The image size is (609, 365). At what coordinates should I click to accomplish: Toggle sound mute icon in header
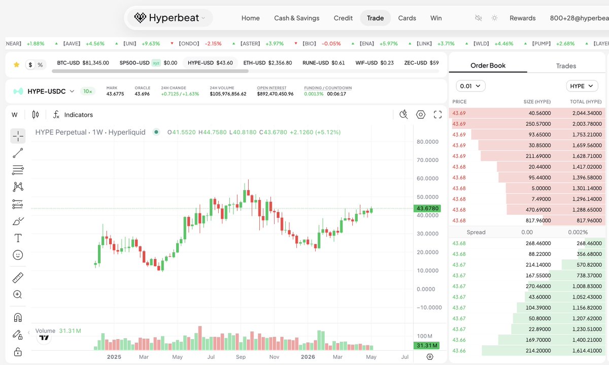point(478,18)
